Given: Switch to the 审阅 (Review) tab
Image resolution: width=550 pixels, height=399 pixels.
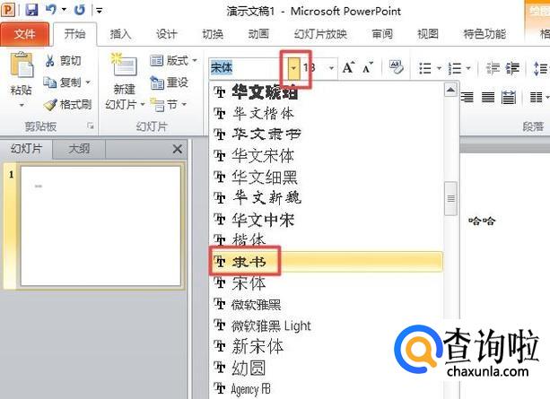Looking at the screenshot, I should point(382,34).
